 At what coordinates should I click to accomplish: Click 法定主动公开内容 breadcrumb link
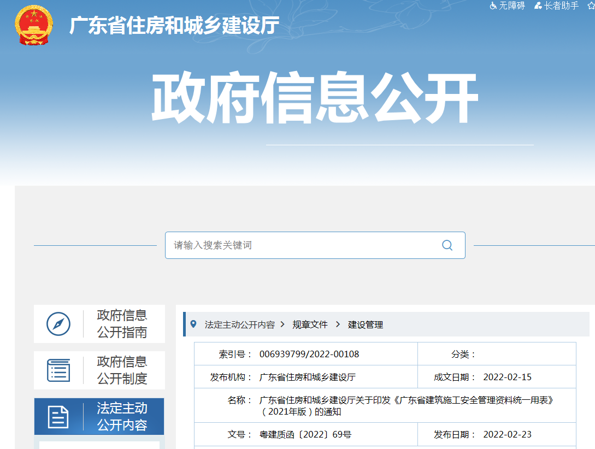(x=239, y=324)
